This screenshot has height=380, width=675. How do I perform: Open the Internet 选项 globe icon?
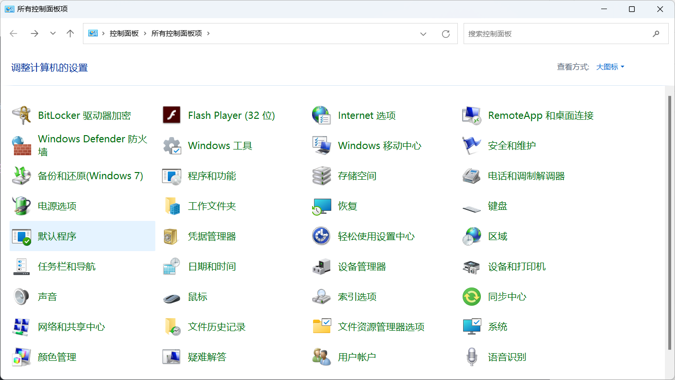[x=321, y=115]
